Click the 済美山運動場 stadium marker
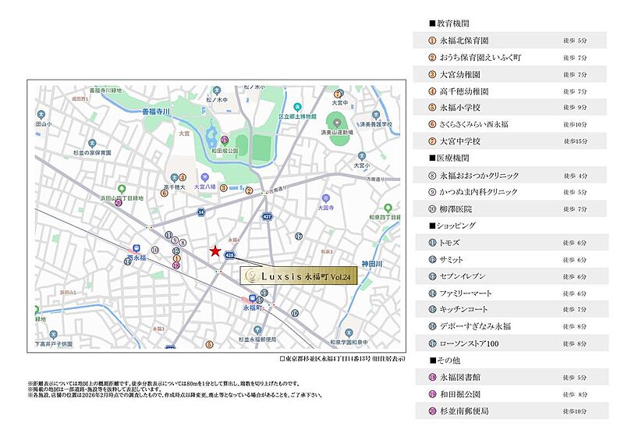 point(336,122)
